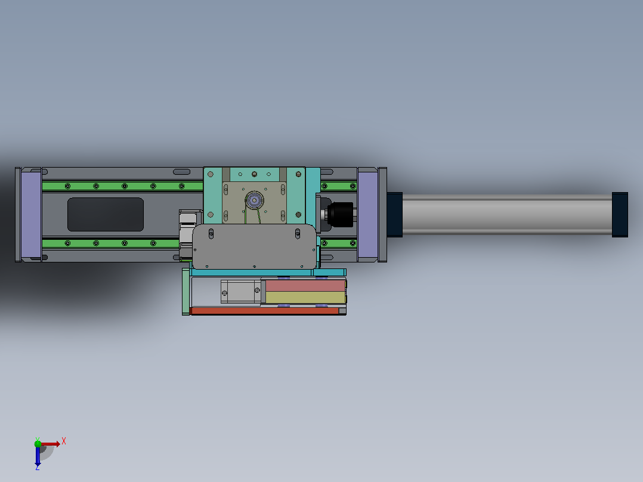The height and width of the screenshot is (482, 643).
Task: Select the purple end block on the right
Action: (x=368, y=215)
